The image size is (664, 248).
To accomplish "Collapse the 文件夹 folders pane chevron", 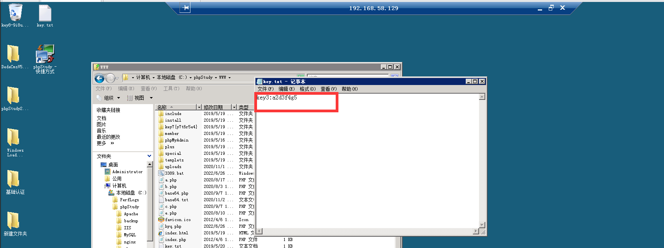I will pos(149,156).
